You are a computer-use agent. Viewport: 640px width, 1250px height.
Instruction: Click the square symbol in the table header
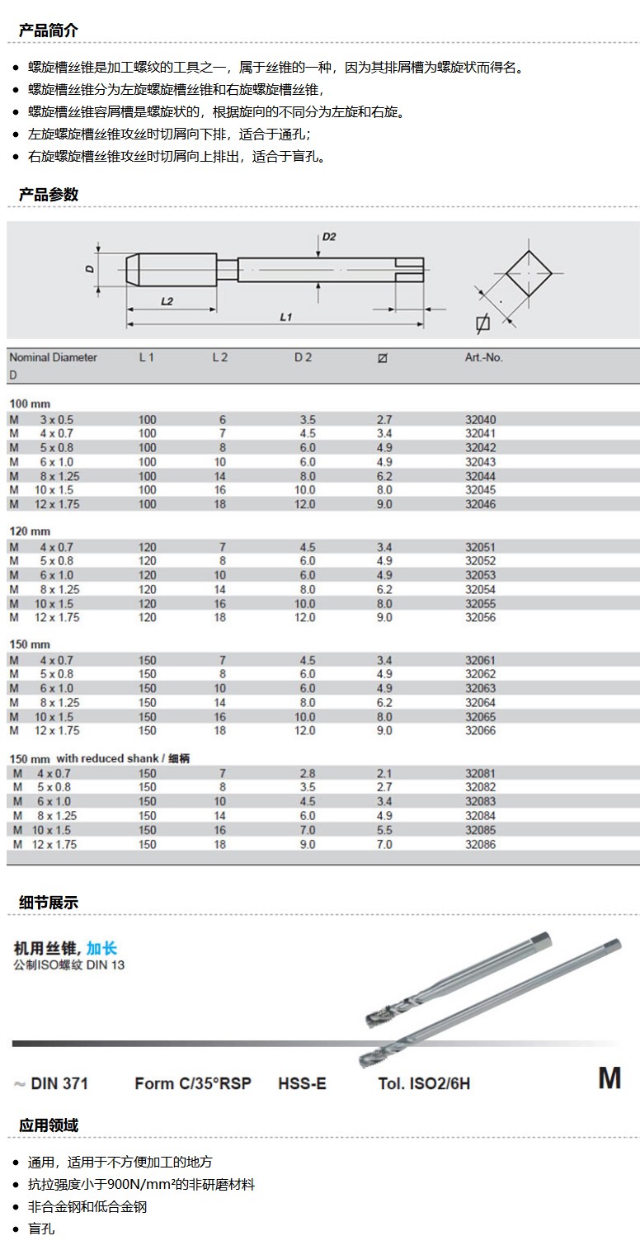[382, 358]
